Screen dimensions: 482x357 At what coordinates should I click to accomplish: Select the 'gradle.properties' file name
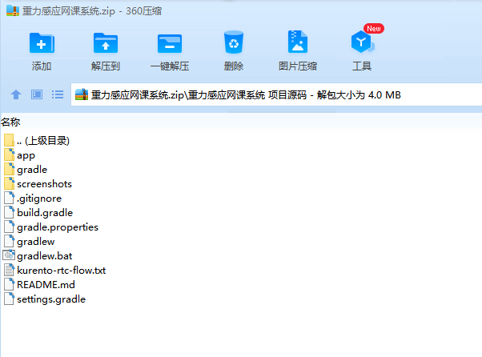[58, 227]
